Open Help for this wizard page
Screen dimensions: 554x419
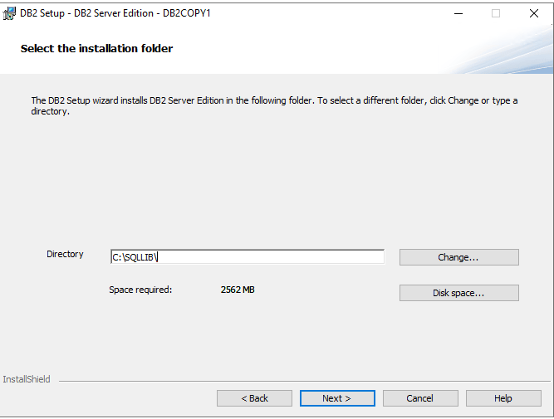(503, 398)
